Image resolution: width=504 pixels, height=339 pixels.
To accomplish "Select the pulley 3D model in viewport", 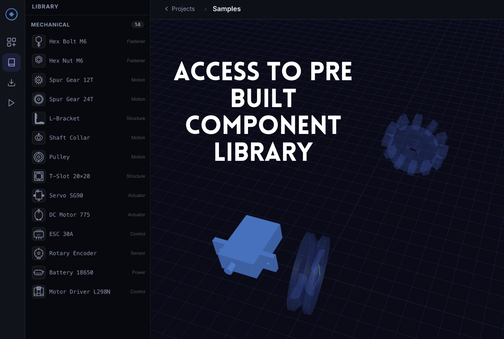I will 308,273.
